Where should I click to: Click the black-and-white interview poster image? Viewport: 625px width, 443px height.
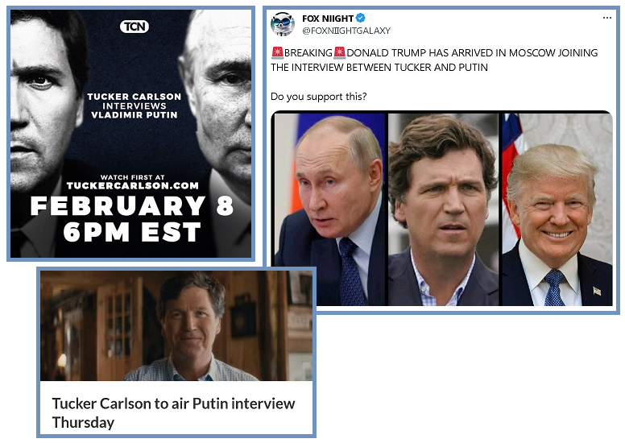point(130,134)
